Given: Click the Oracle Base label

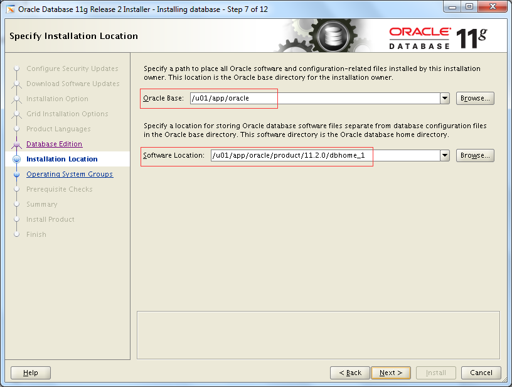Looking at the screenshot, I should pyautogui.click(x=163, y=98).
